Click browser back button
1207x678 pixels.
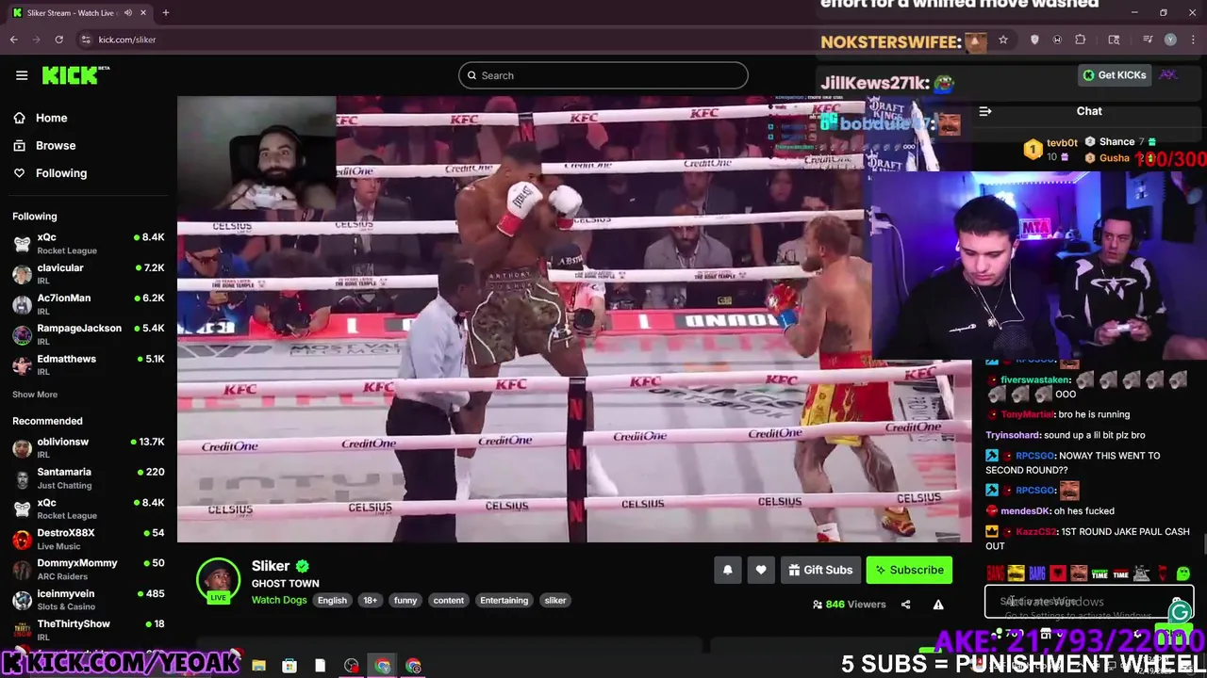[14, 40]
